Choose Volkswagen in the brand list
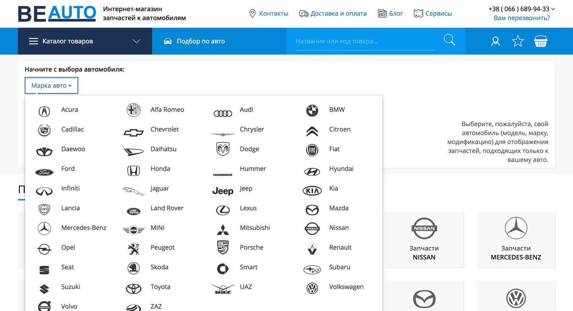Viewport: 573px width, 311px height. tap(346, 287)
